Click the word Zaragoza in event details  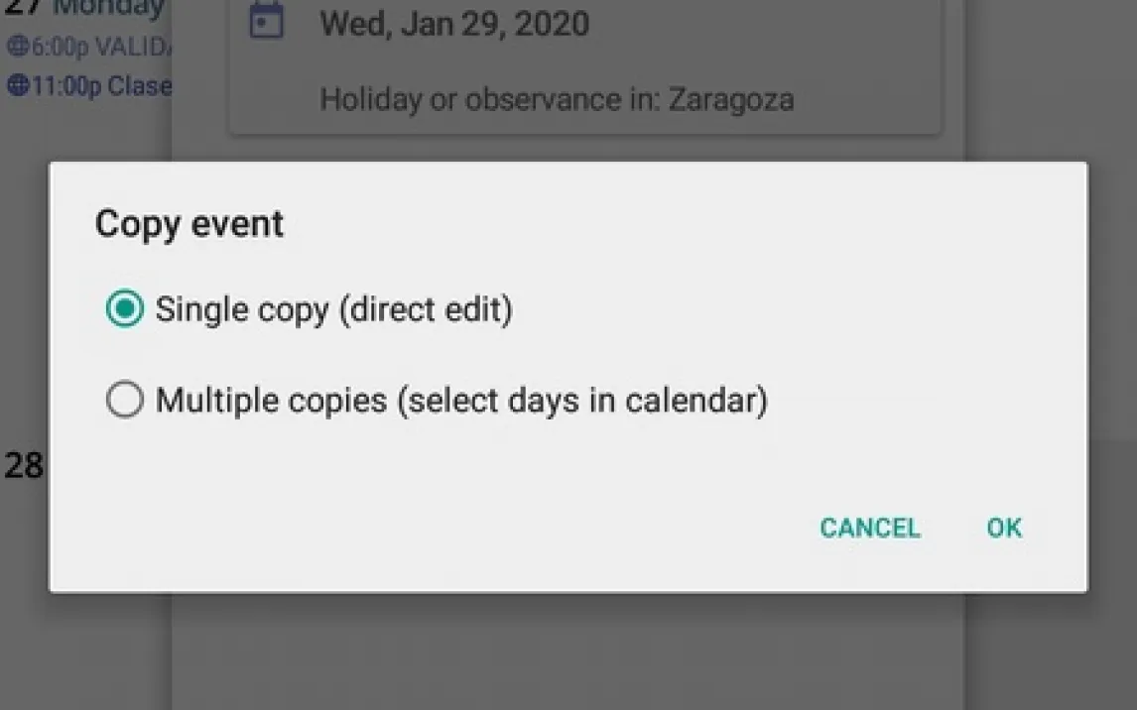(730, 99)
